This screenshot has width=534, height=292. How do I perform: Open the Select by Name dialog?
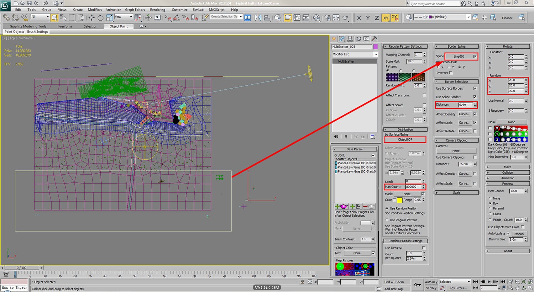[63, 17]
